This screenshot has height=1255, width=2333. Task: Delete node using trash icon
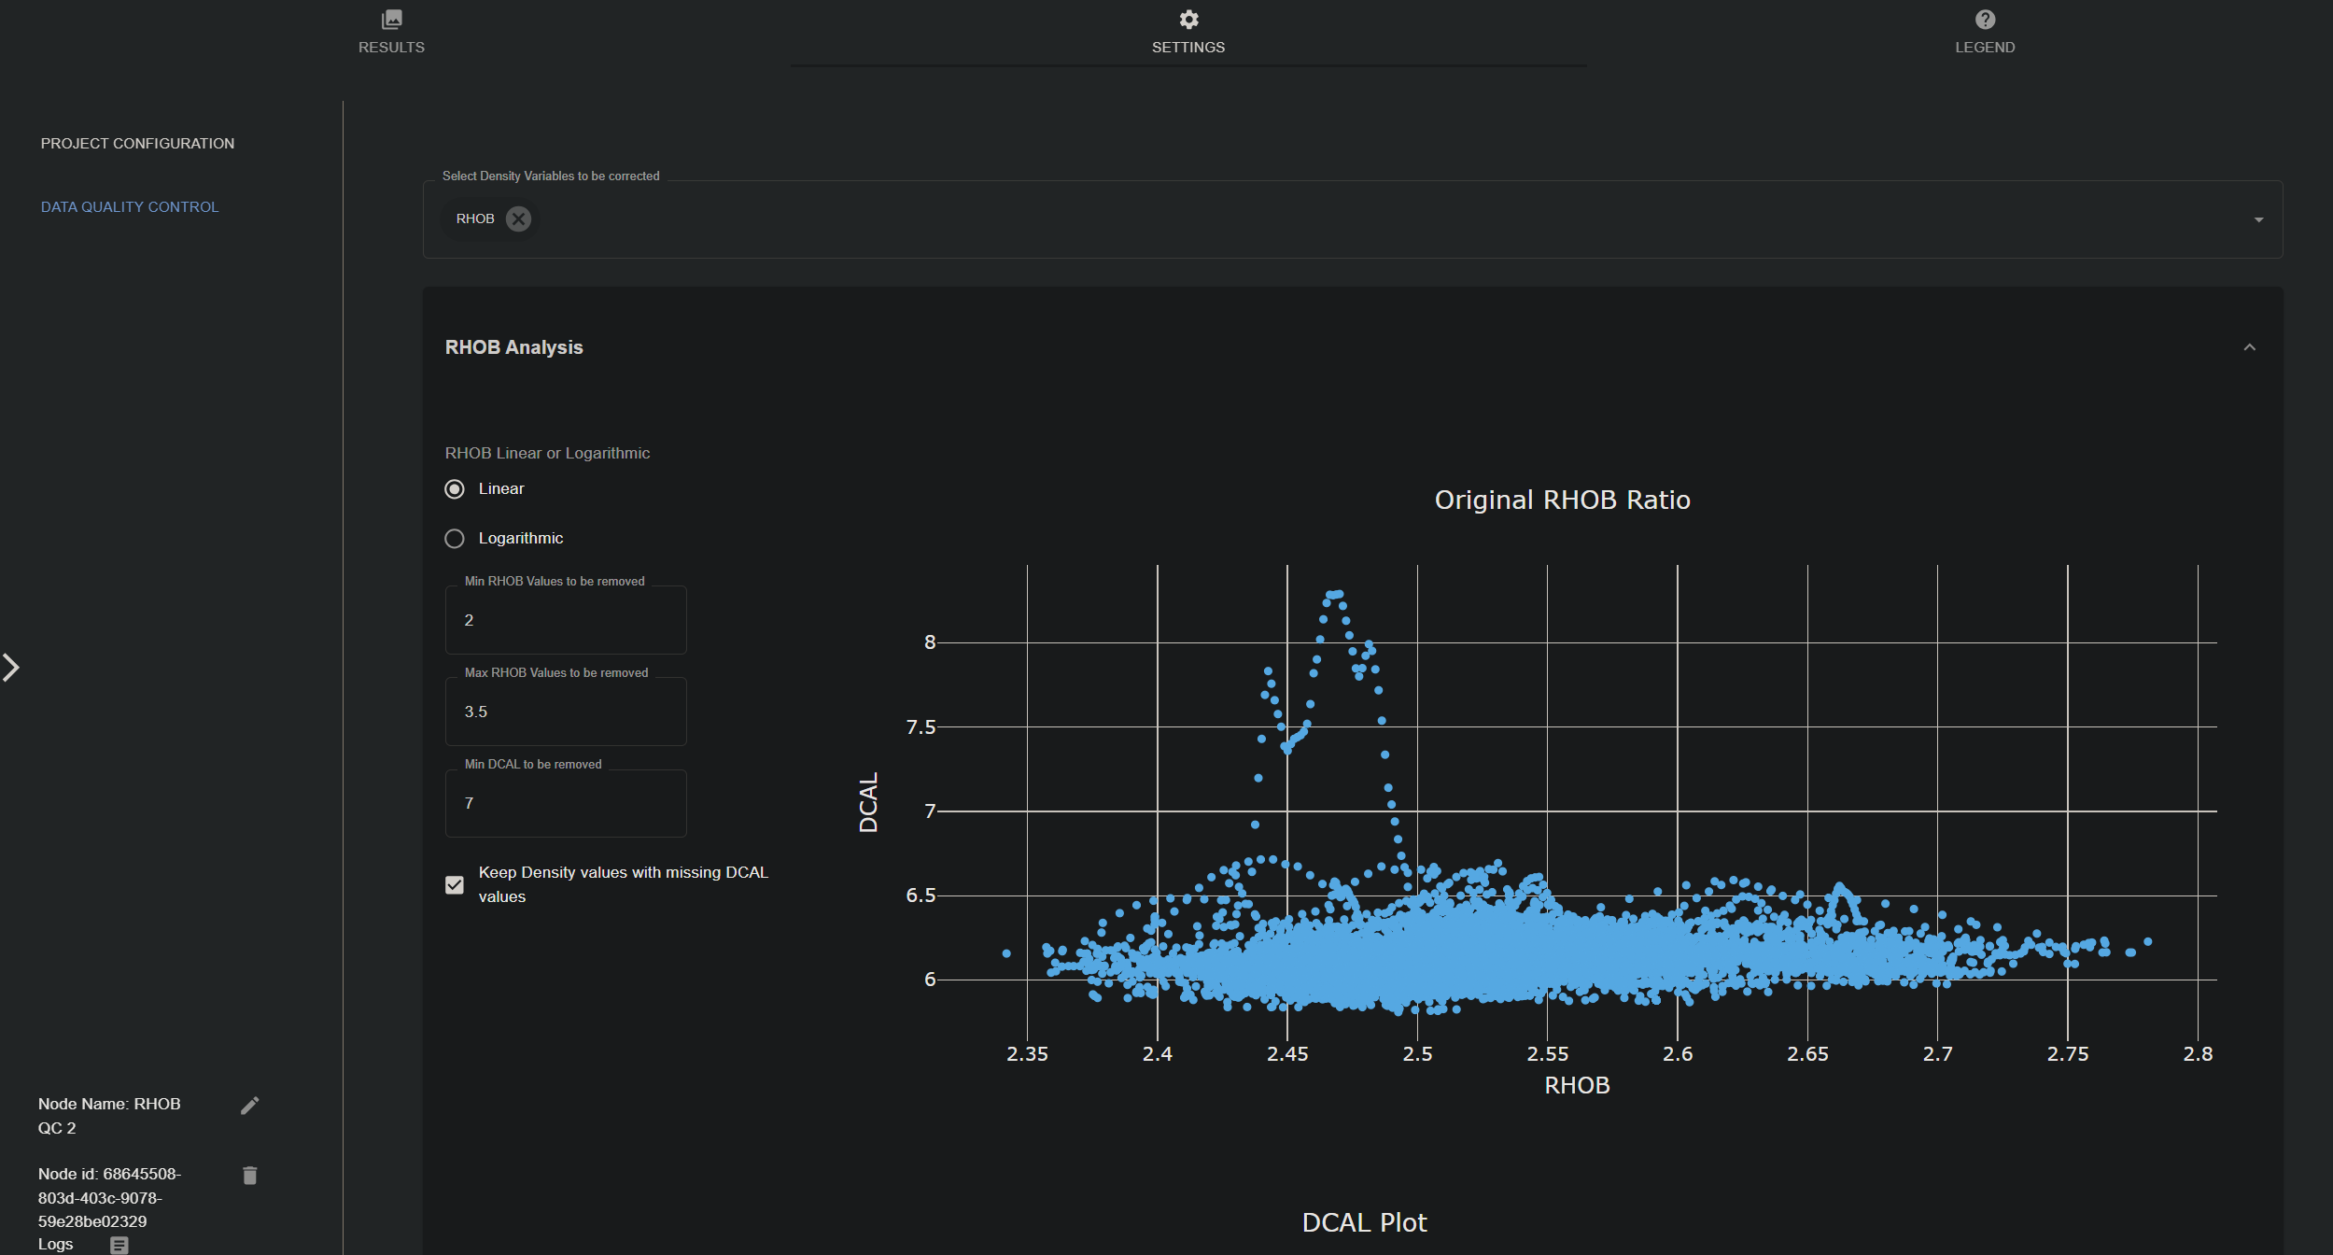(x=249, y=1176)
